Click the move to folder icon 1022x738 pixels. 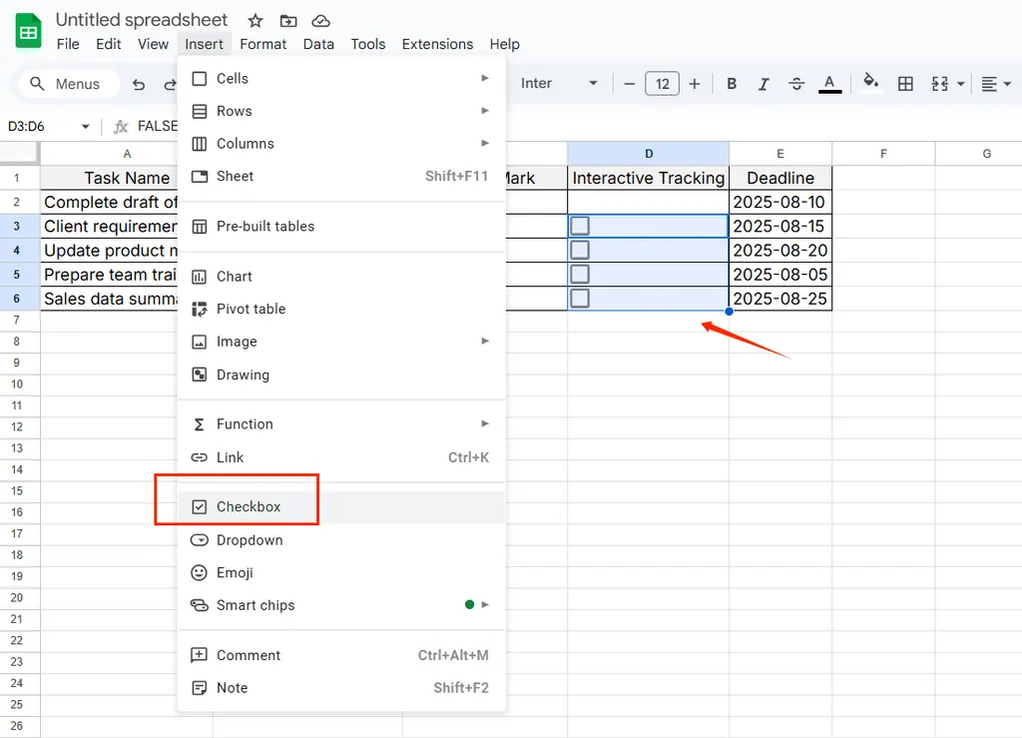pyautogui.click(x=287, y=21)
